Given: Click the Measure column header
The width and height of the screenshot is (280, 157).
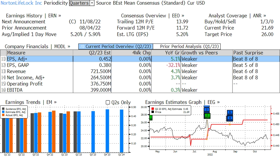Looking at the screenshot, I should [x=40, y=53].
